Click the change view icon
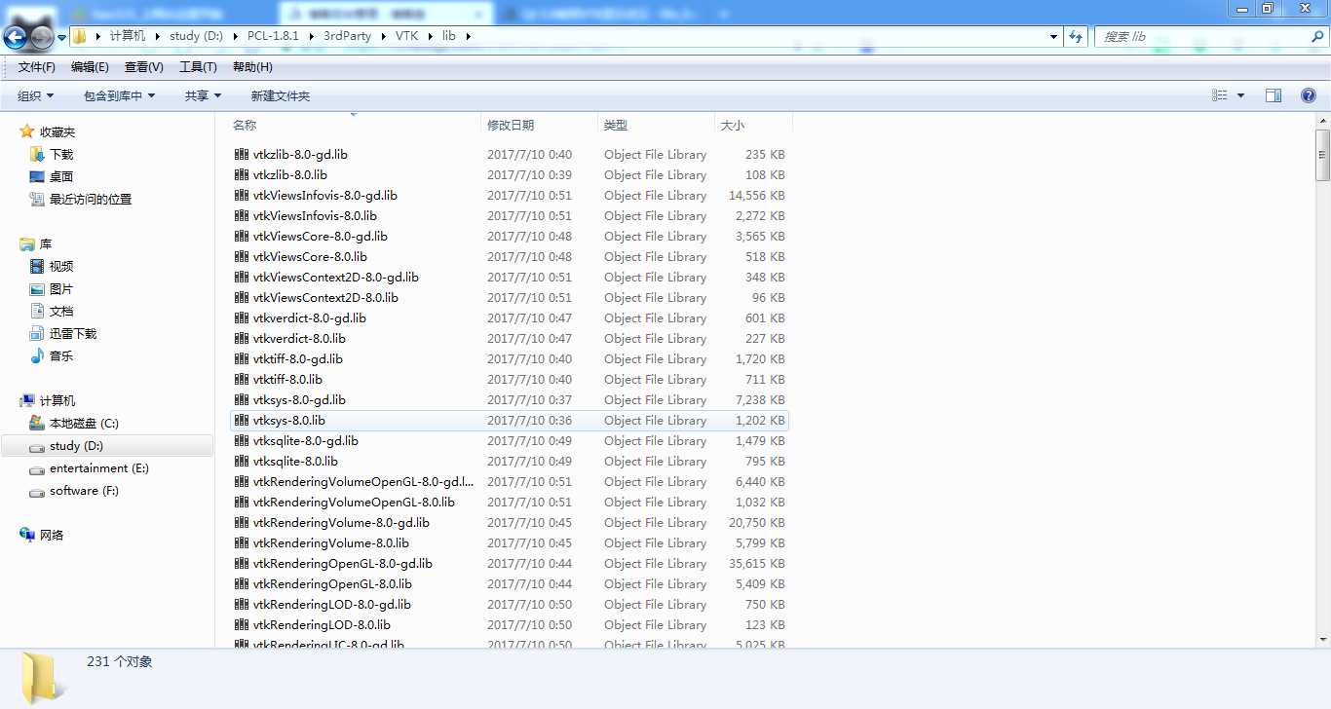 [x=1219, y=95]
